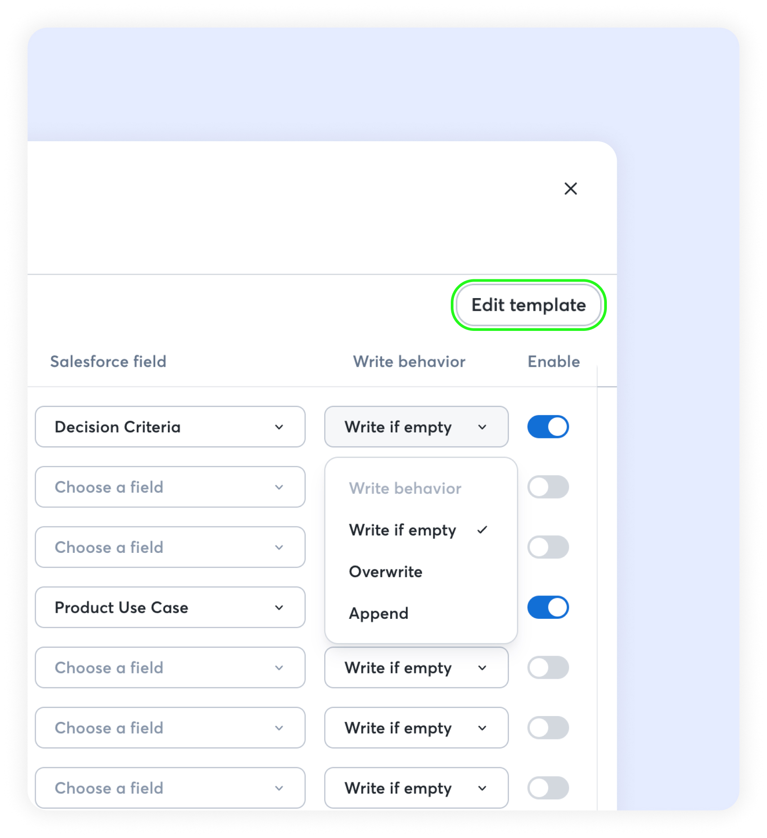
Task: Select the checked Write if empty option
Action: (x=403, y=530)
